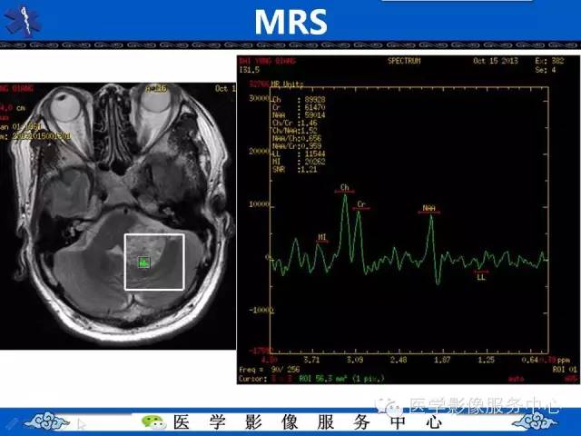Click the Ex: 382 exam label
Image resolution: width=581 pixels, height=436 pixels.
tap(549, 61)
